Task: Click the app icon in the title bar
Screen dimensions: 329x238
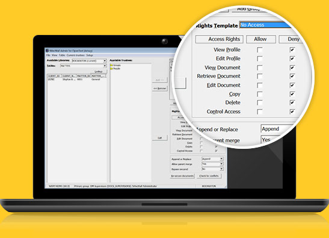Action: [48, 51]
